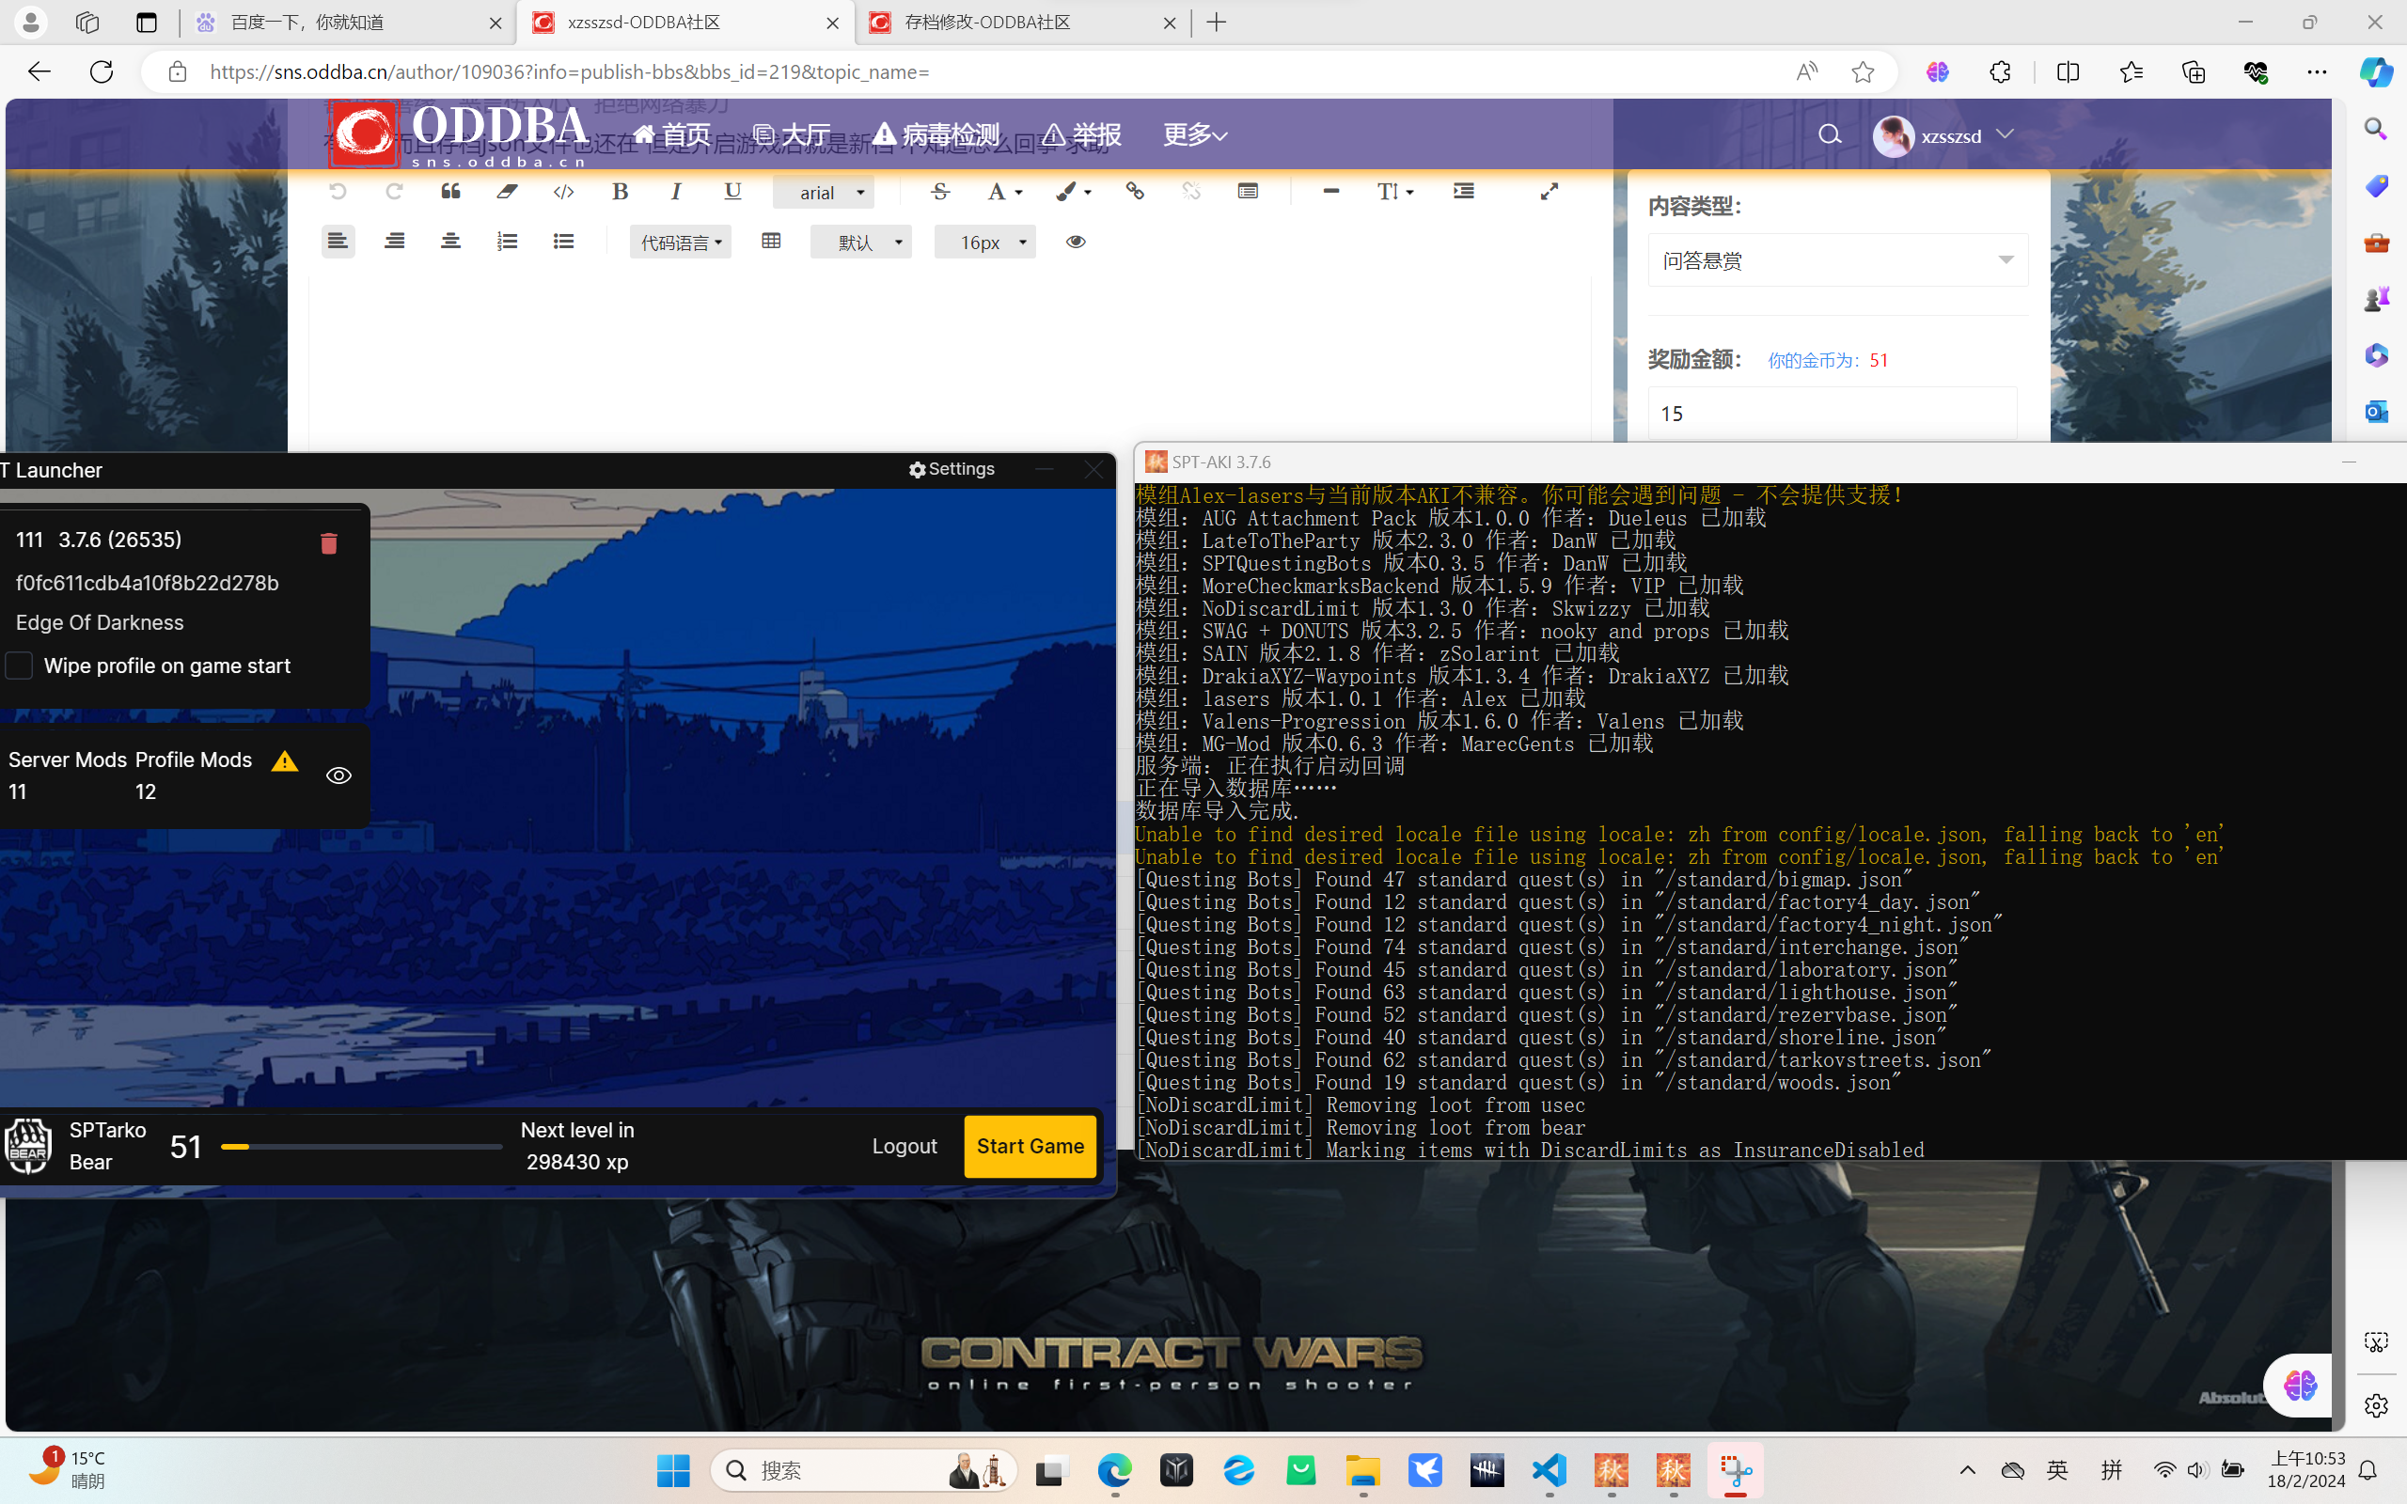Open Settings in the SPT Launcher
This screenshot has height=1504, width=2407.
click(952, 468)
